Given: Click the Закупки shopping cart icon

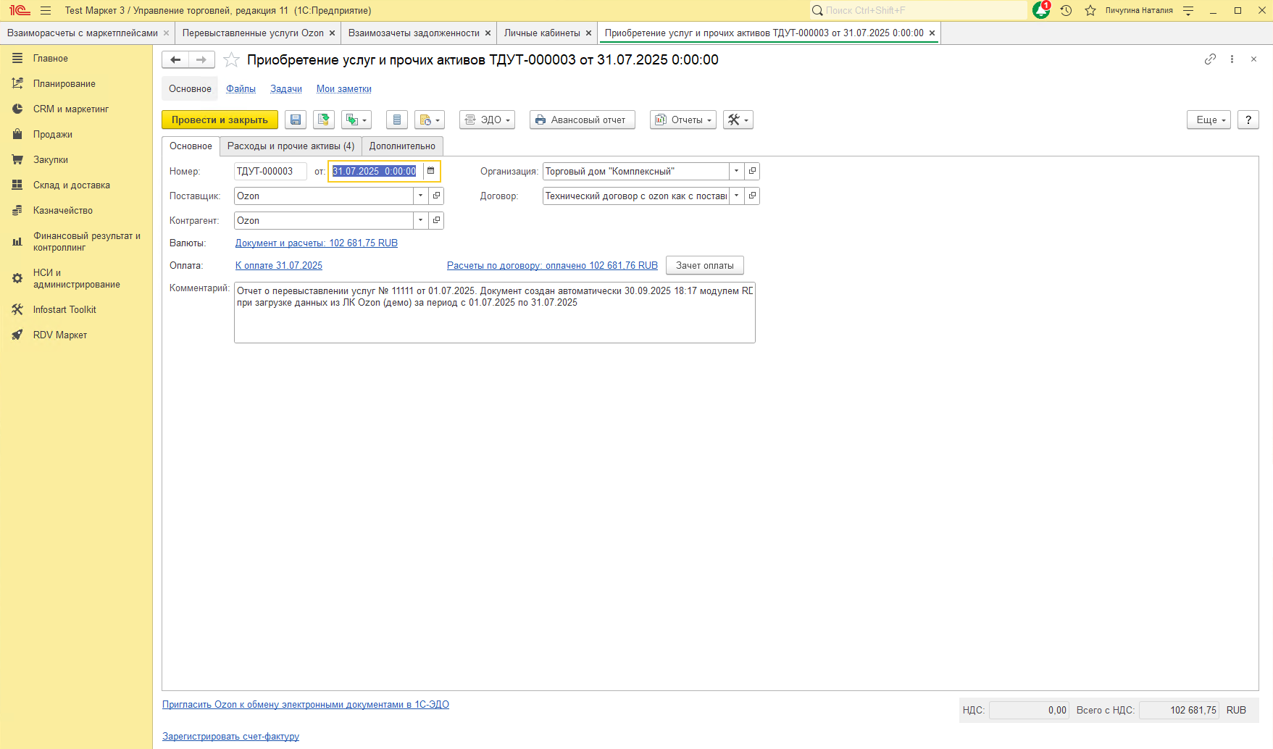Looking at the screenshot, I should tap(17, 159).
